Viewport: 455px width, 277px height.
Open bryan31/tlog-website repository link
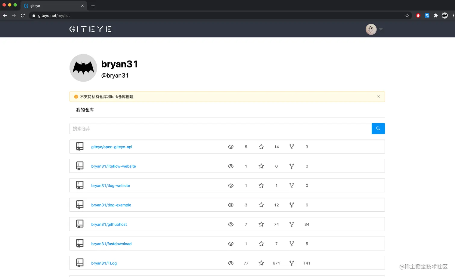[111, 186]
